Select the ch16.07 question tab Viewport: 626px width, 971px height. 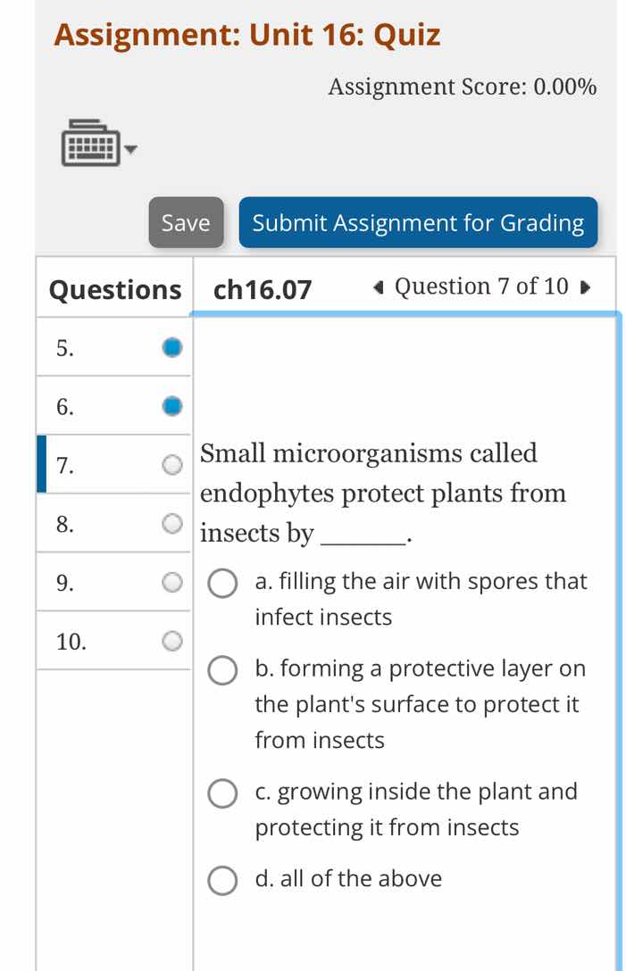(261, 288)
